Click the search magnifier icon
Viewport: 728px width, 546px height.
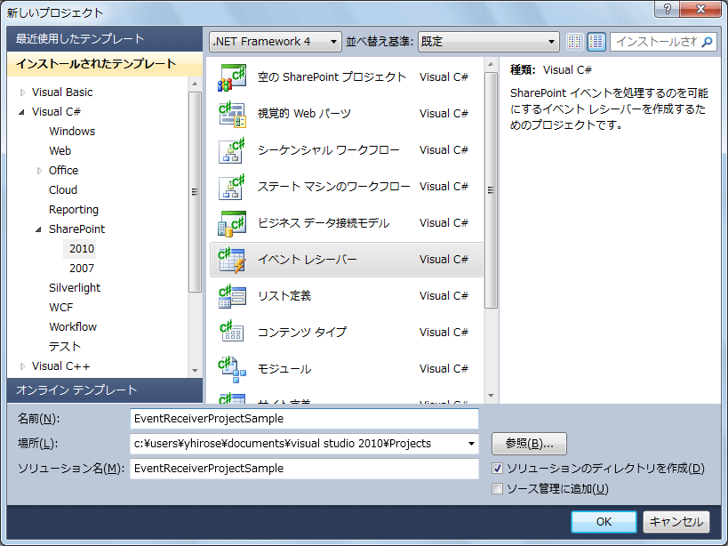[x=707, y=42]
